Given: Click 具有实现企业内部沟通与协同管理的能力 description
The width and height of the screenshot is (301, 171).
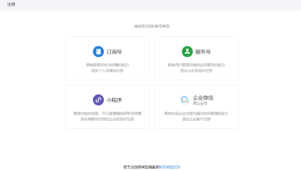Looking at the screenshot, I should pos(196,114).
